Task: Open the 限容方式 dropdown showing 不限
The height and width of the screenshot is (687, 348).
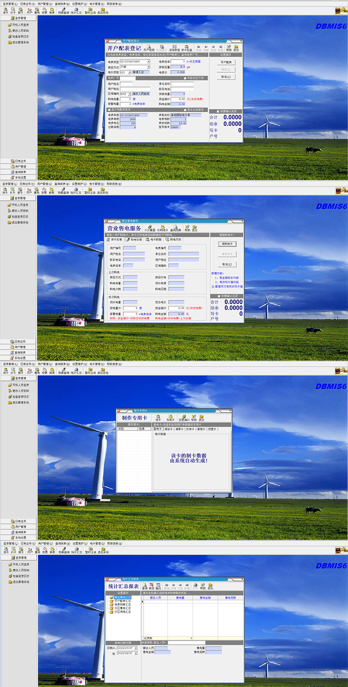Action: [x=148, y=67]
